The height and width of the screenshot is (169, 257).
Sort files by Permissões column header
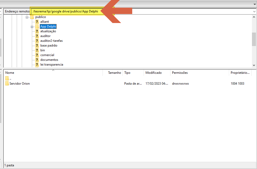click(x=200, y=73)
